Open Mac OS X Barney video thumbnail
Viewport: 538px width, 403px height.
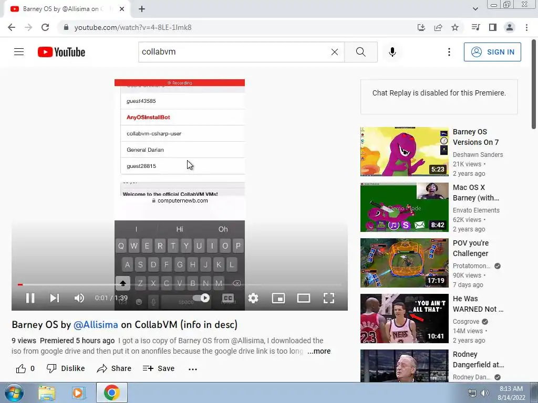pyautogui.click(x=404, y=207)
